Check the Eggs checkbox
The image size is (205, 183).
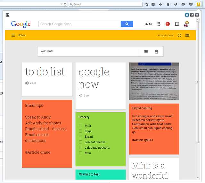click(80, 131)
